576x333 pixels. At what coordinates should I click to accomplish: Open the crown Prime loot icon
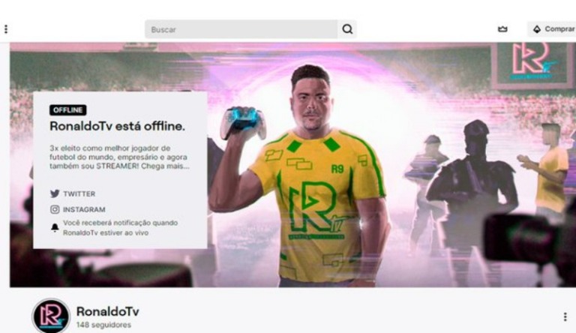(502, 29)
